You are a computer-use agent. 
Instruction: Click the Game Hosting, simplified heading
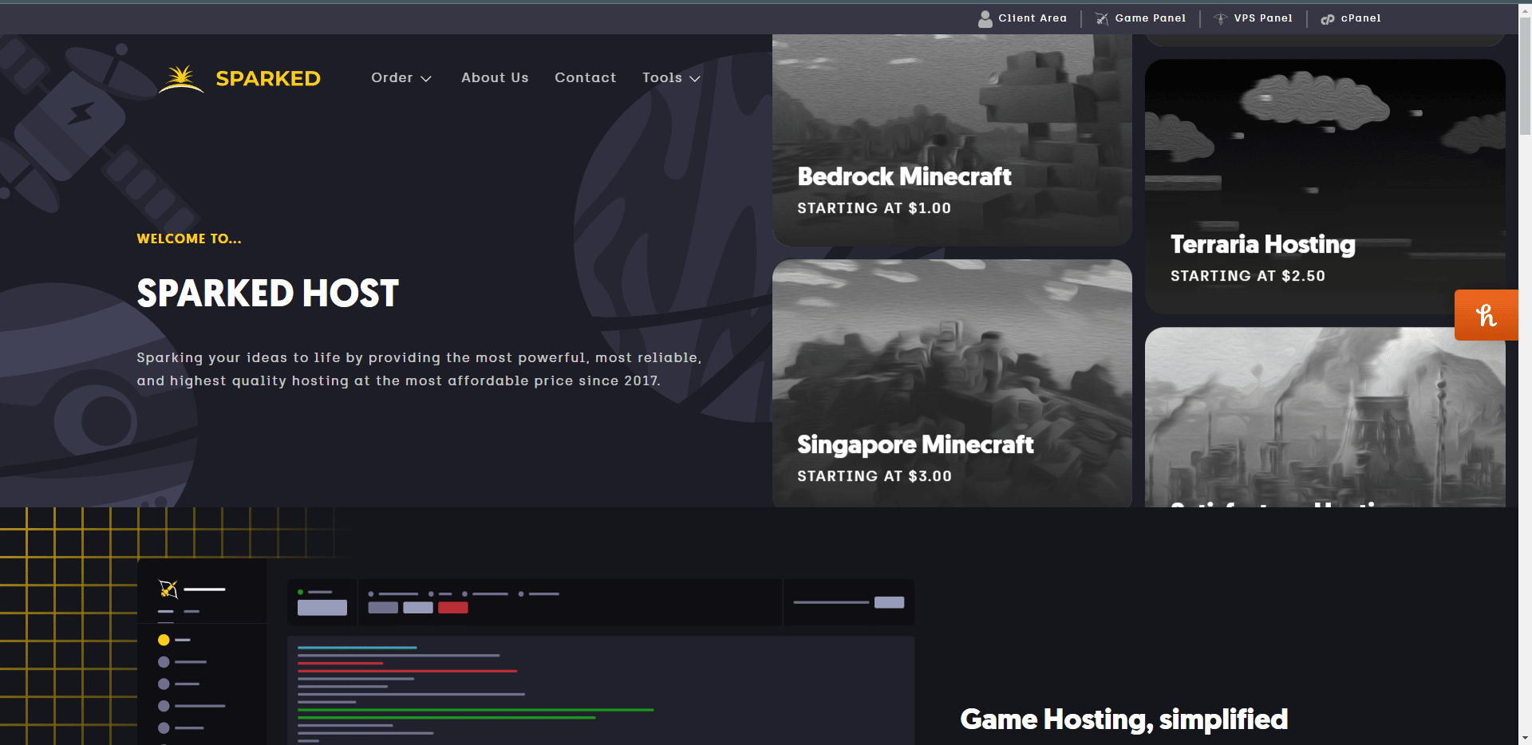1124,719
